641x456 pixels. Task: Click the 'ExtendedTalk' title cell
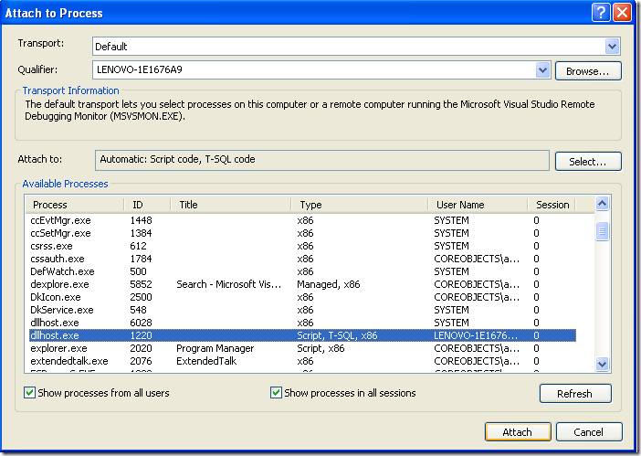[x=206, y=361]
